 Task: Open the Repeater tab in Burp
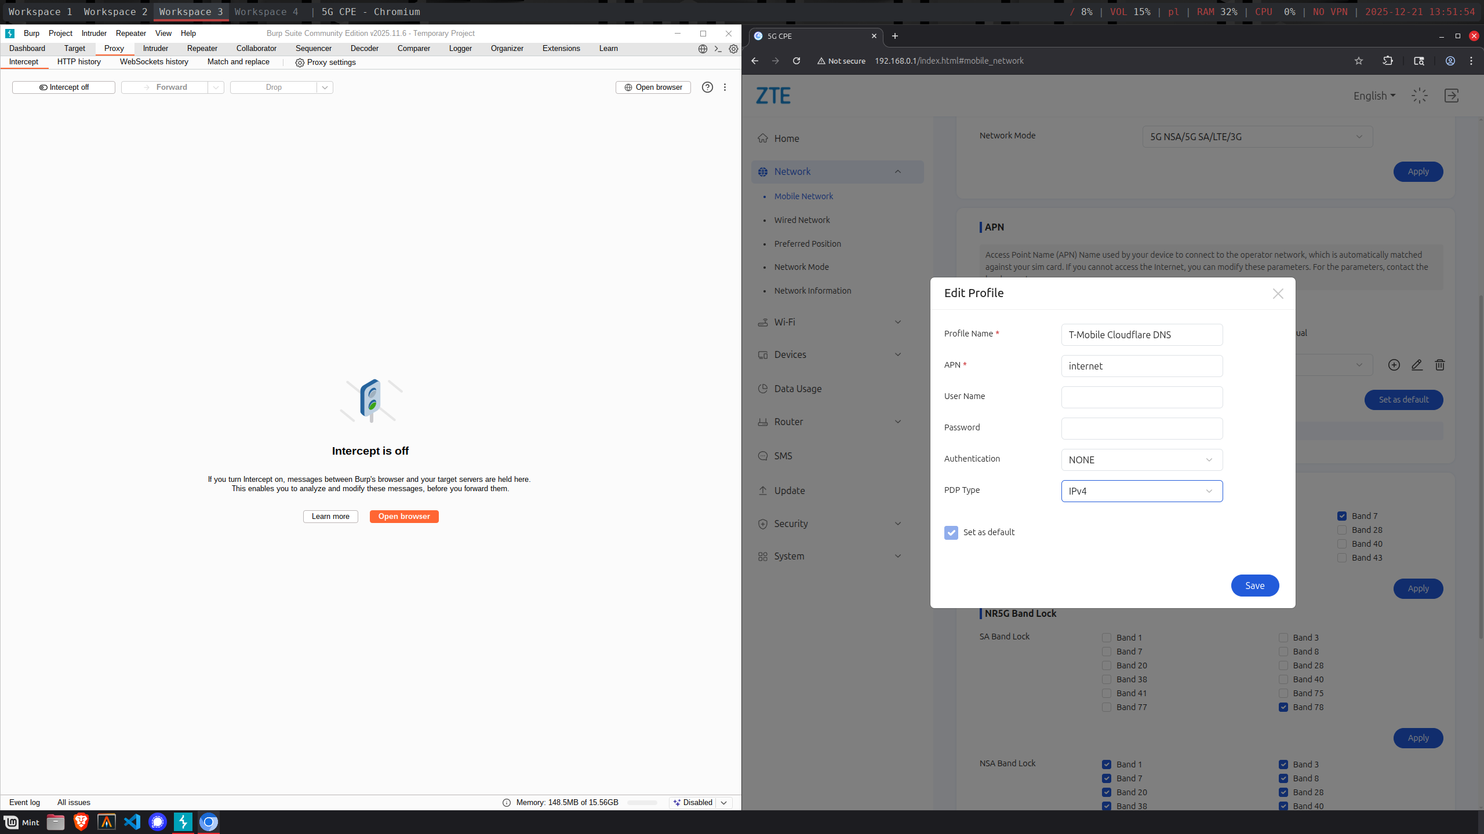(x=202, y=49)
